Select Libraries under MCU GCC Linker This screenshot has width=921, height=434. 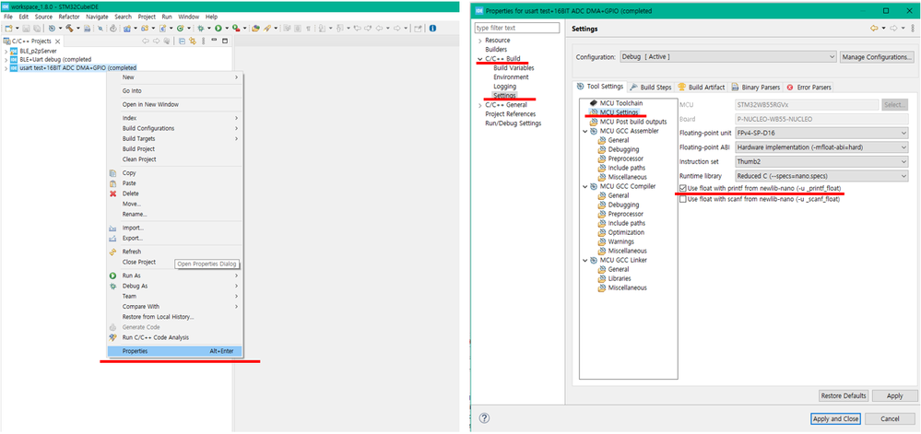click(620, 278)
